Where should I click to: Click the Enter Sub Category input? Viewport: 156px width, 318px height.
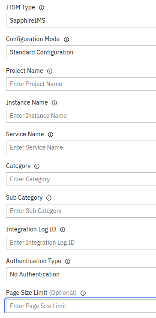click(x=81, y=211)
